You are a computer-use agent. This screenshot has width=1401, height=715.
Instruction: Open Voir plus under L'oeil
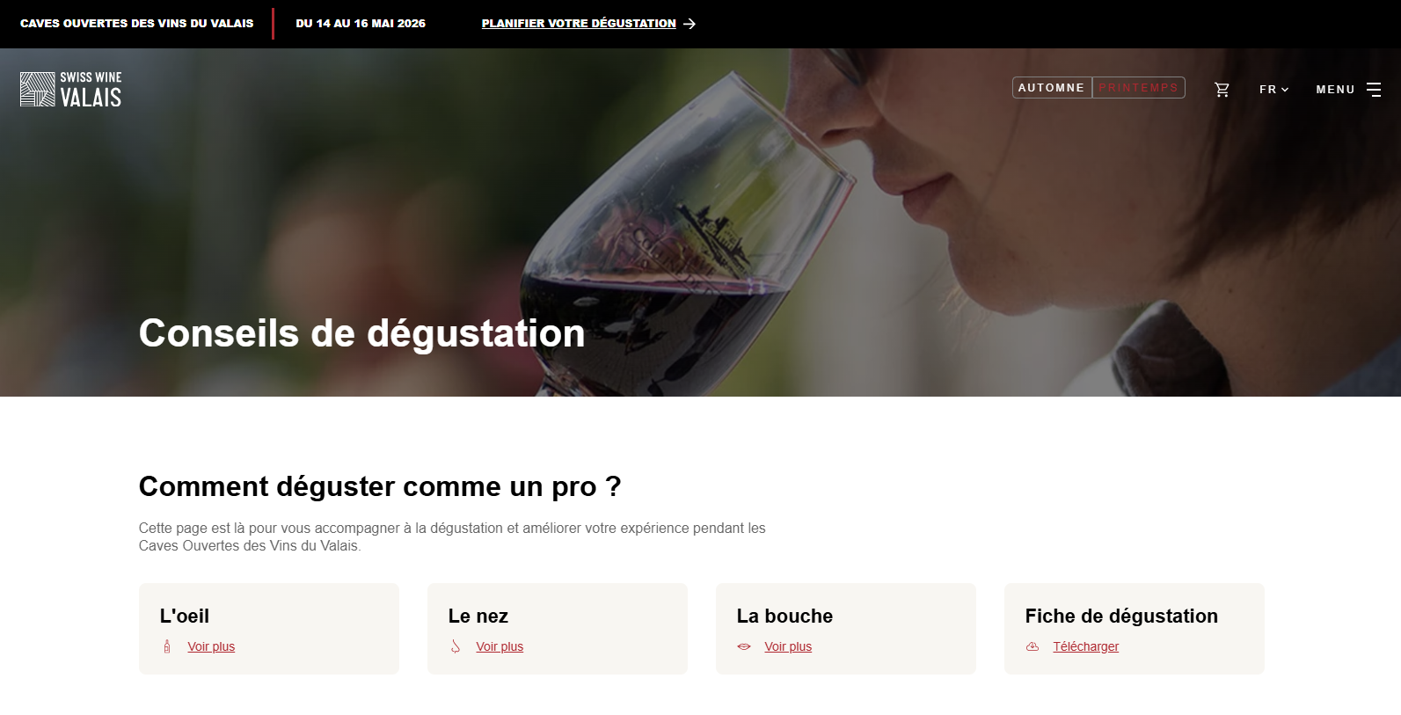pyautogui.click(x=211, y=646)
